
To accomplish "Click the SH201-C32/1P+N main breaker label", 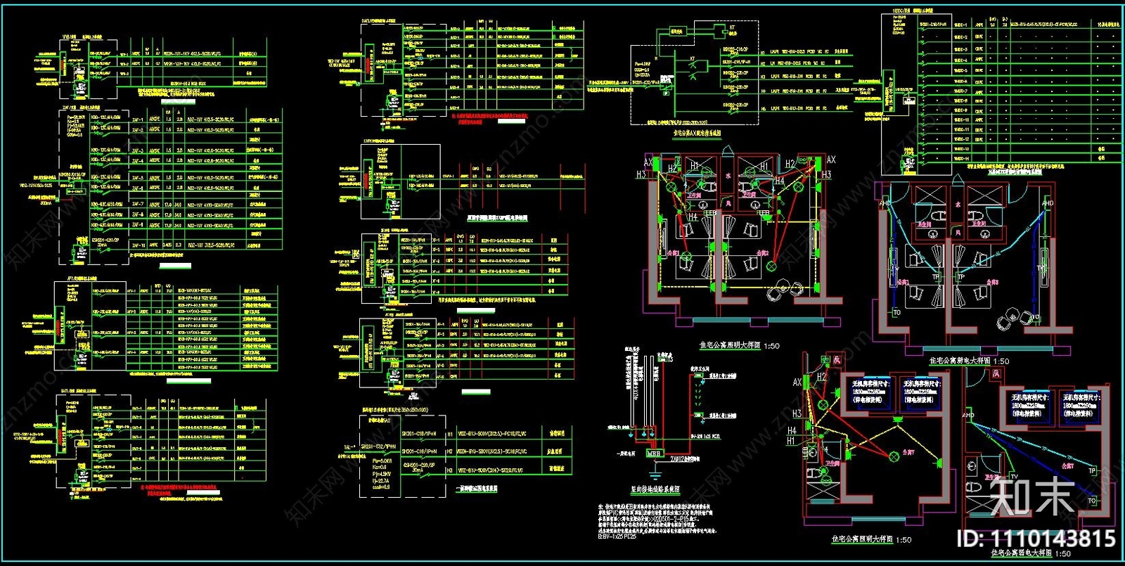I will [x=378, y=446].
